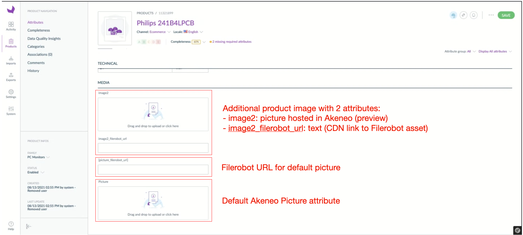Open the Comments tab
Screen dimensions: 523x235
tap(36, 63)
